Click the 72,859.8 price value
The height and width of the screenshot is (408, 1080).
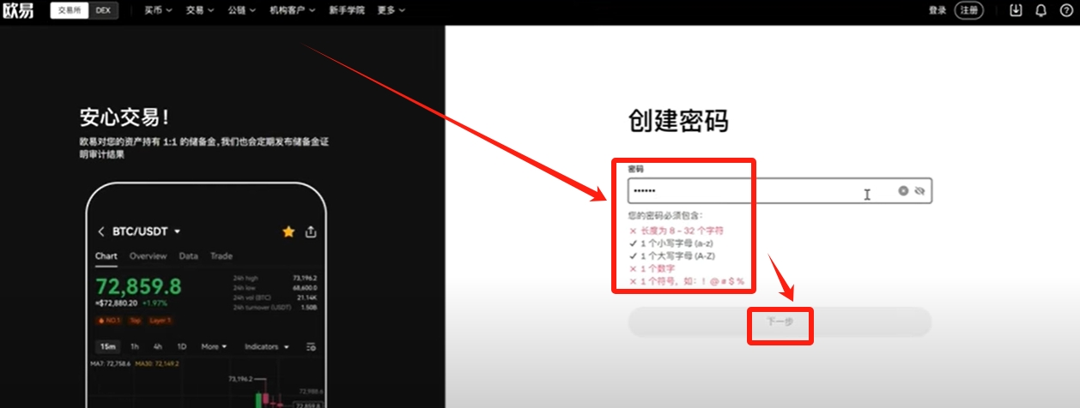[x=138, y=285]
